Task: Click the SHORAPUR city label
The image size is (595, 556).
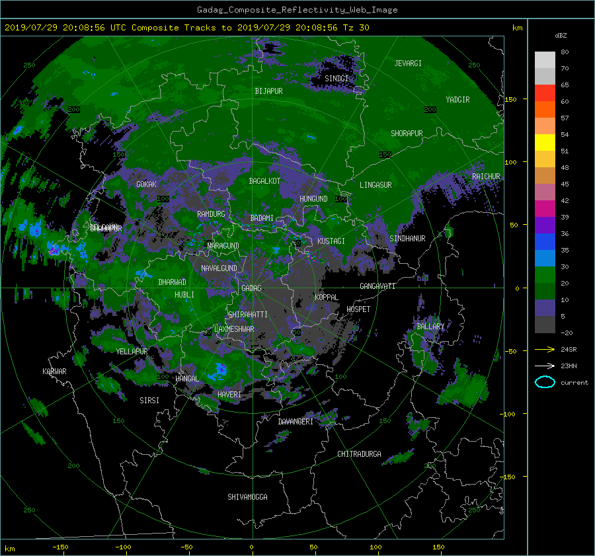Action: (407, 134)
